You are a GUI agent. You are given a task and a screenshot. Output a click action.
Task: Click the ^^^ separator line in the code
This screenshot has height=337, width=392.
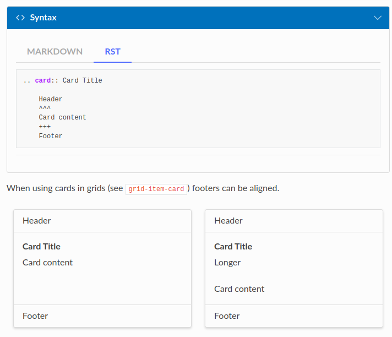coord(45,108)
